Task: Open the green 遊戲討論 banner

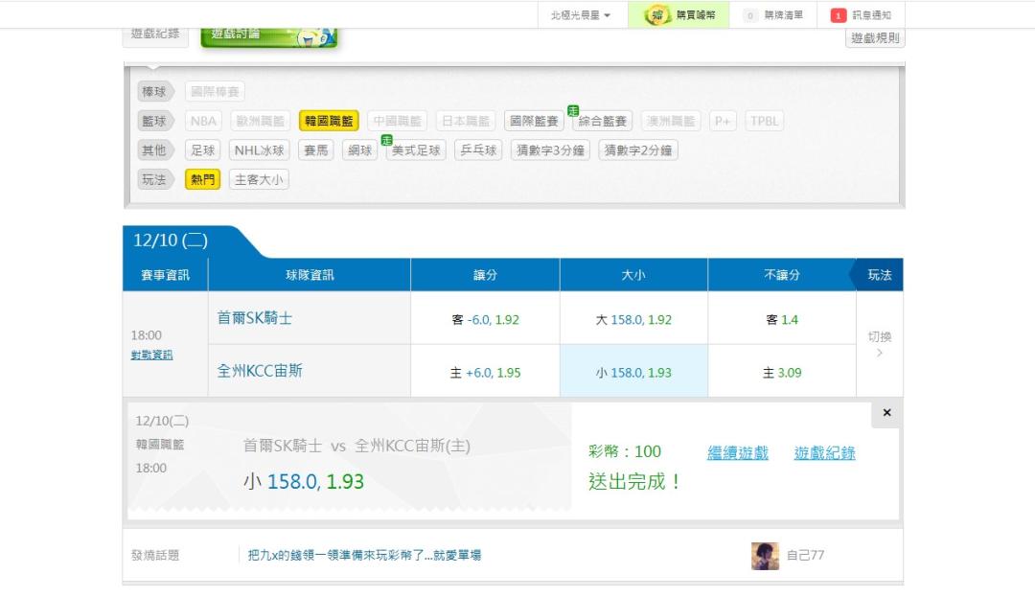Action: click(268, 37)
